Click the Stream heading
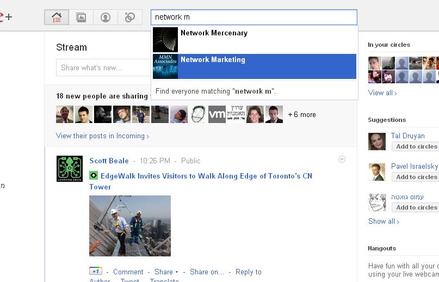This screenshot has width=439, height=282. [x=71, y=47]
